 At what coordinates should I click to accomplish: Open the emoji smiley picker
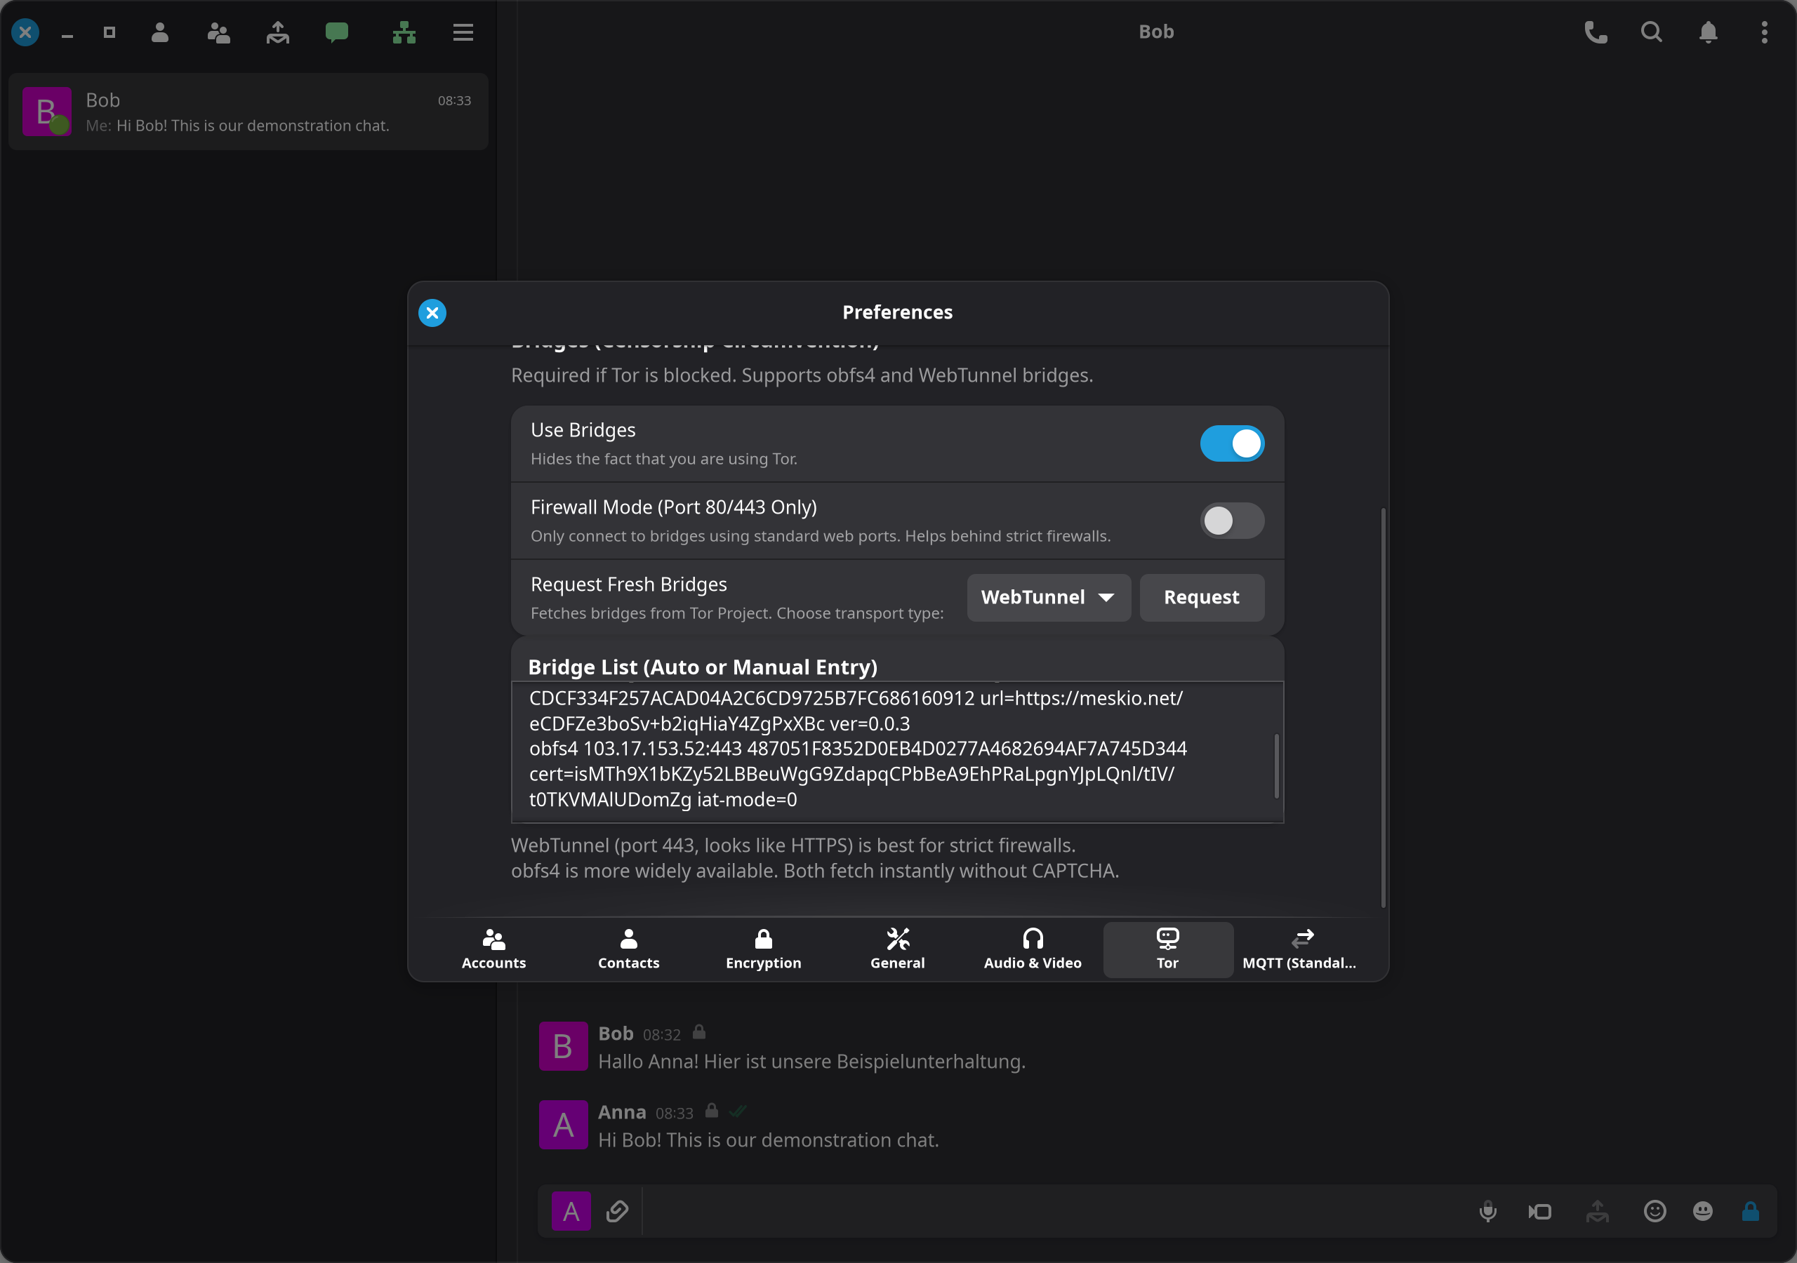[1655, 1211]
